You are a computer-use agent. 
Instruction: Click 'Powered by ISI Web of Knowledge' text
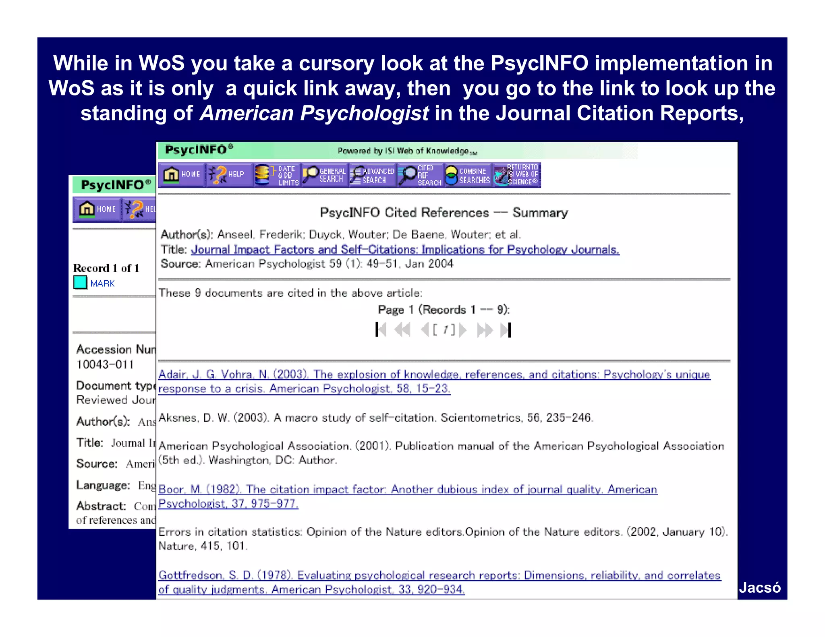point(407,151)
